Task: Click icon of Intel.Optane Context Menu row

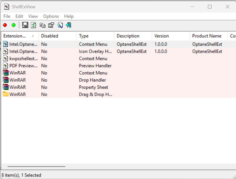Action: click(x=6, y=44)
